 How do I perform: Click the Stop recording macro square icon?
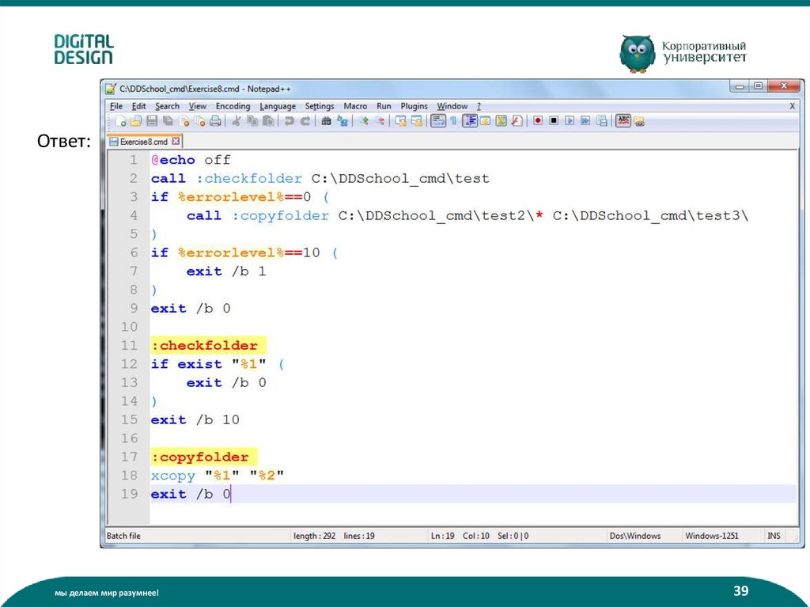tap(554, 121)
